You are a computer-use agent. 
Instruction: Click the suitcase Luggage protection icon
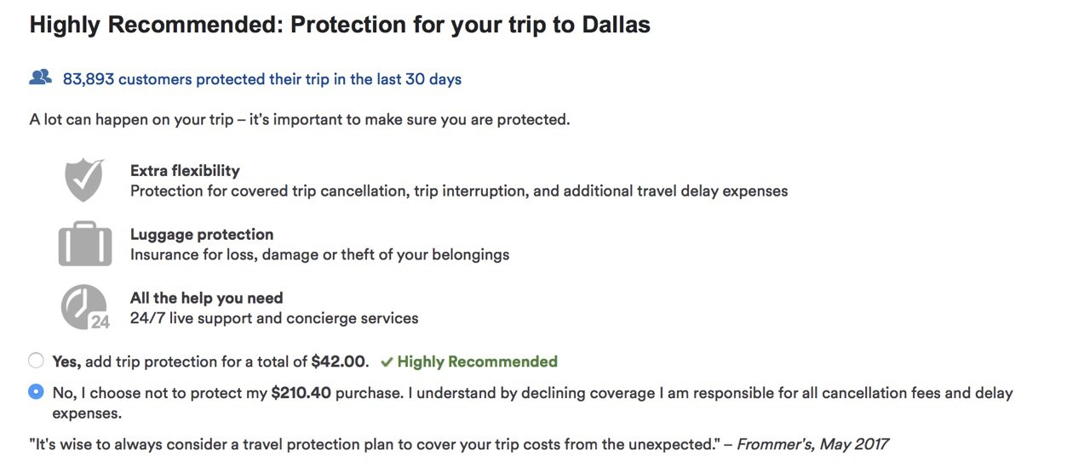coord(84,244)
